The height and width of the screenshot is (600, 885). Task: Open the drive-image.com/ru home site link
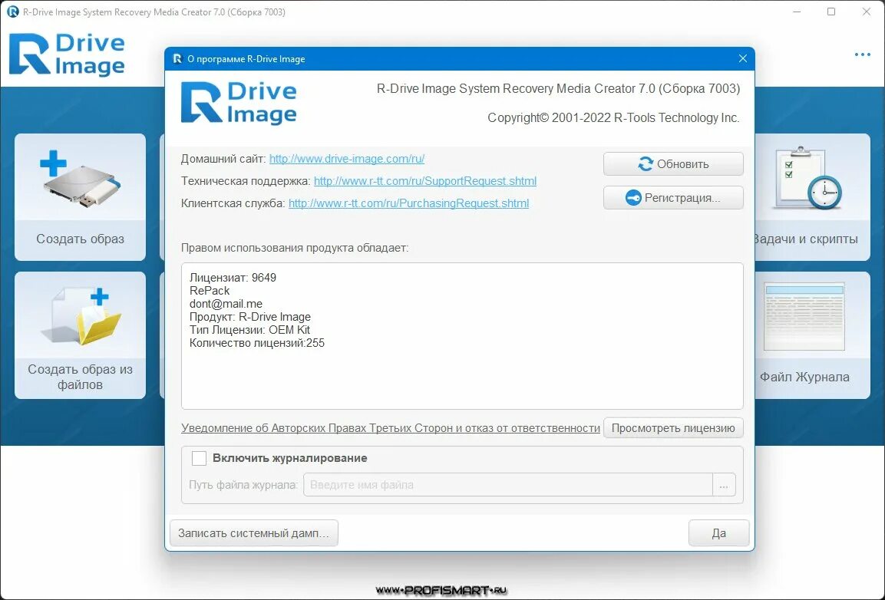coord(346,159)
